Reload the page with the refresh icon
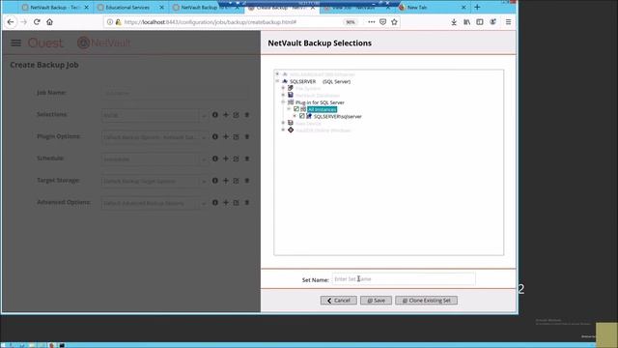 37,22
